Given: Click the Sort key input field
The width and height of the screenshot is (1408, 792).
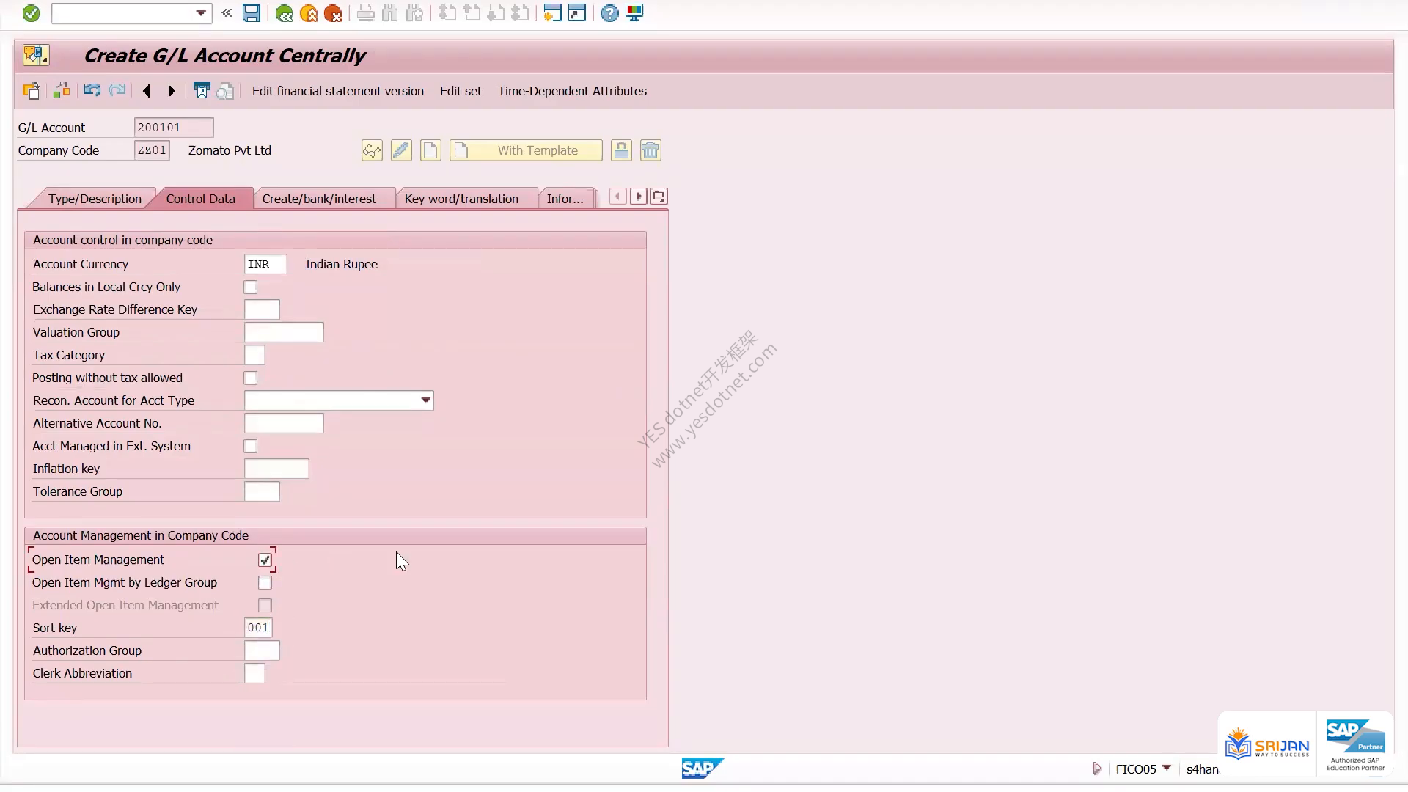Looking at the screenshot, I should click(258, 628).
